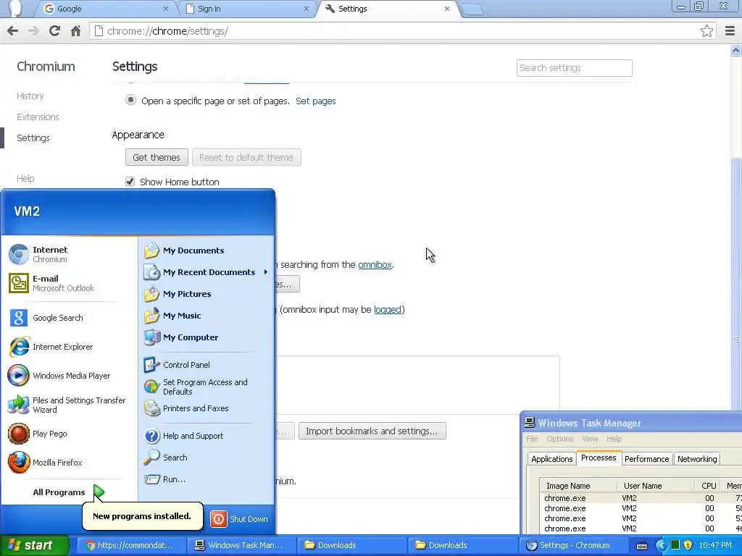Open History in Chromium sidebar
The height and width of the screenshot is (556, 742).
30,96
